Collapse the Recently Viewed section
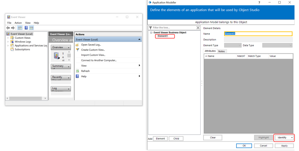The width and height of the screenshot is (299, 151). pyautogui.click(x=68, y=78)
